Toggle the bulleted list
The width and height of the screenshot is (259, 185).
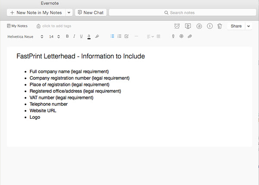pos(112,36)
